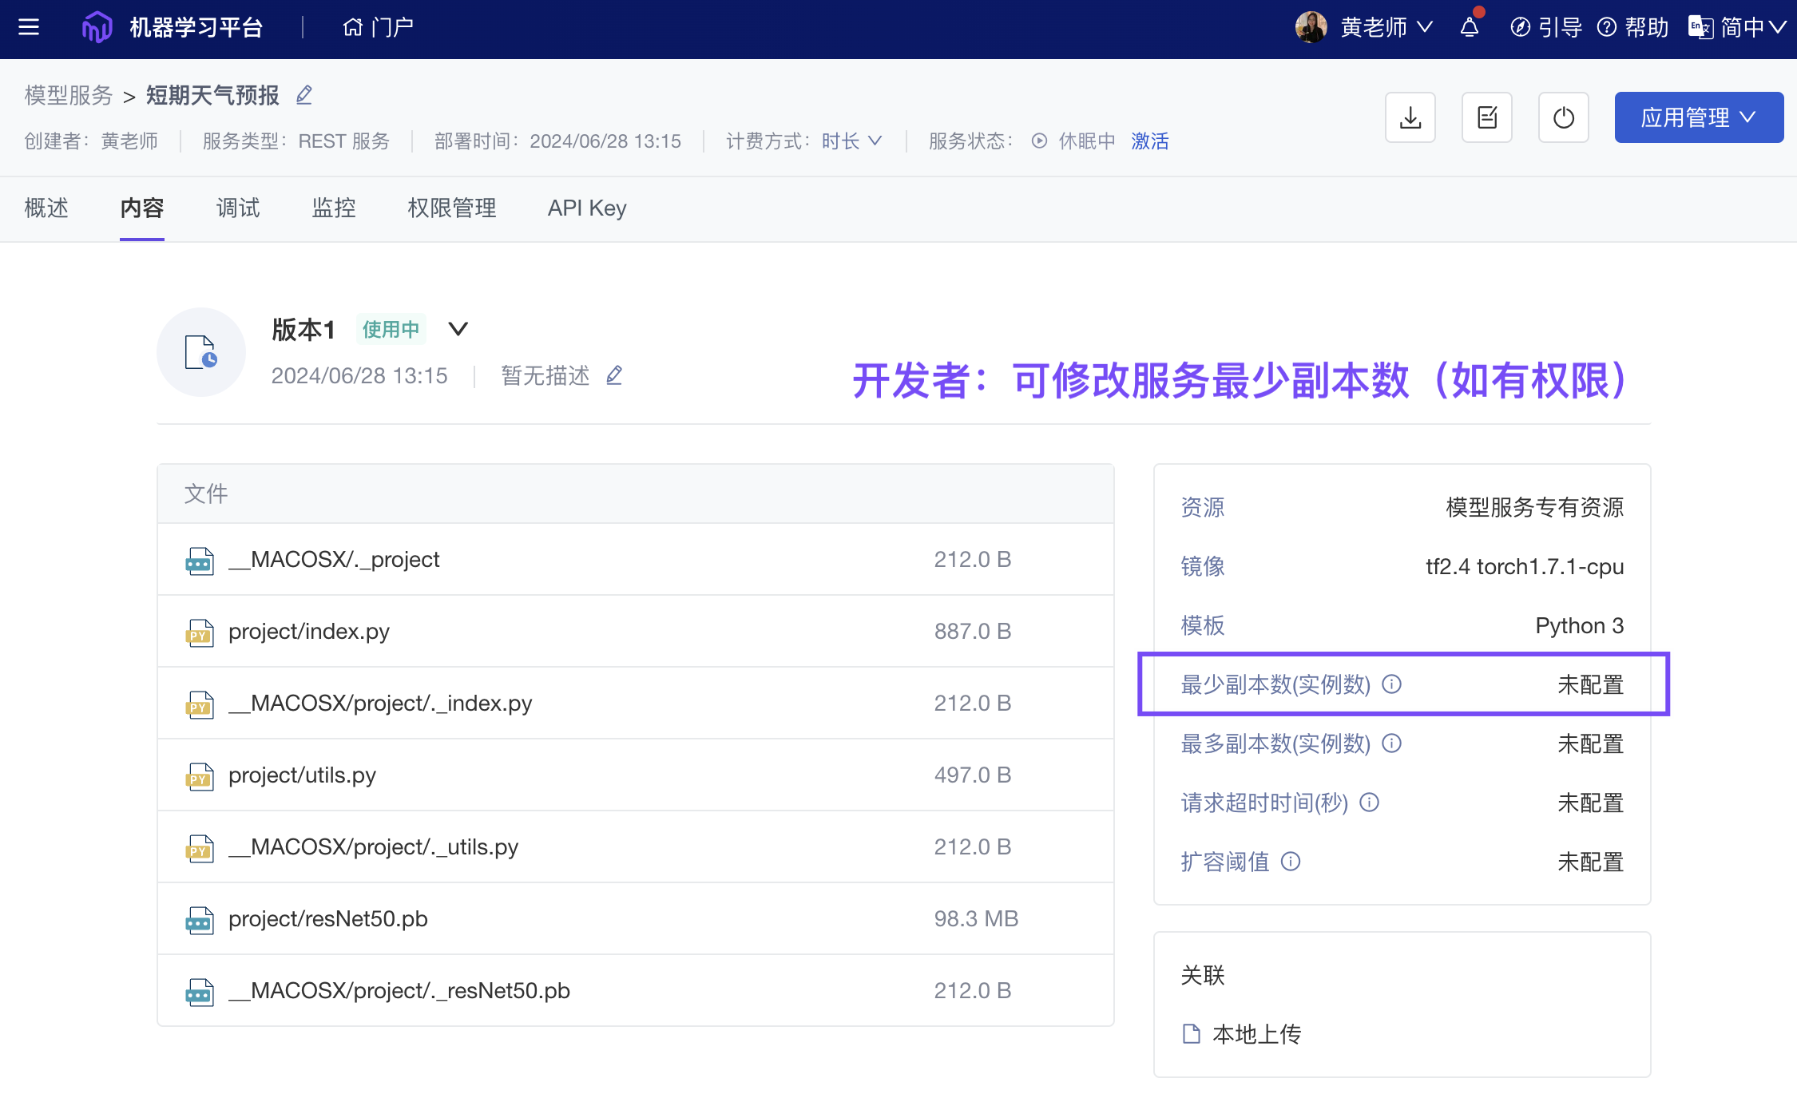
Task: Open the 门户 portal home
Action: (378, 27)
